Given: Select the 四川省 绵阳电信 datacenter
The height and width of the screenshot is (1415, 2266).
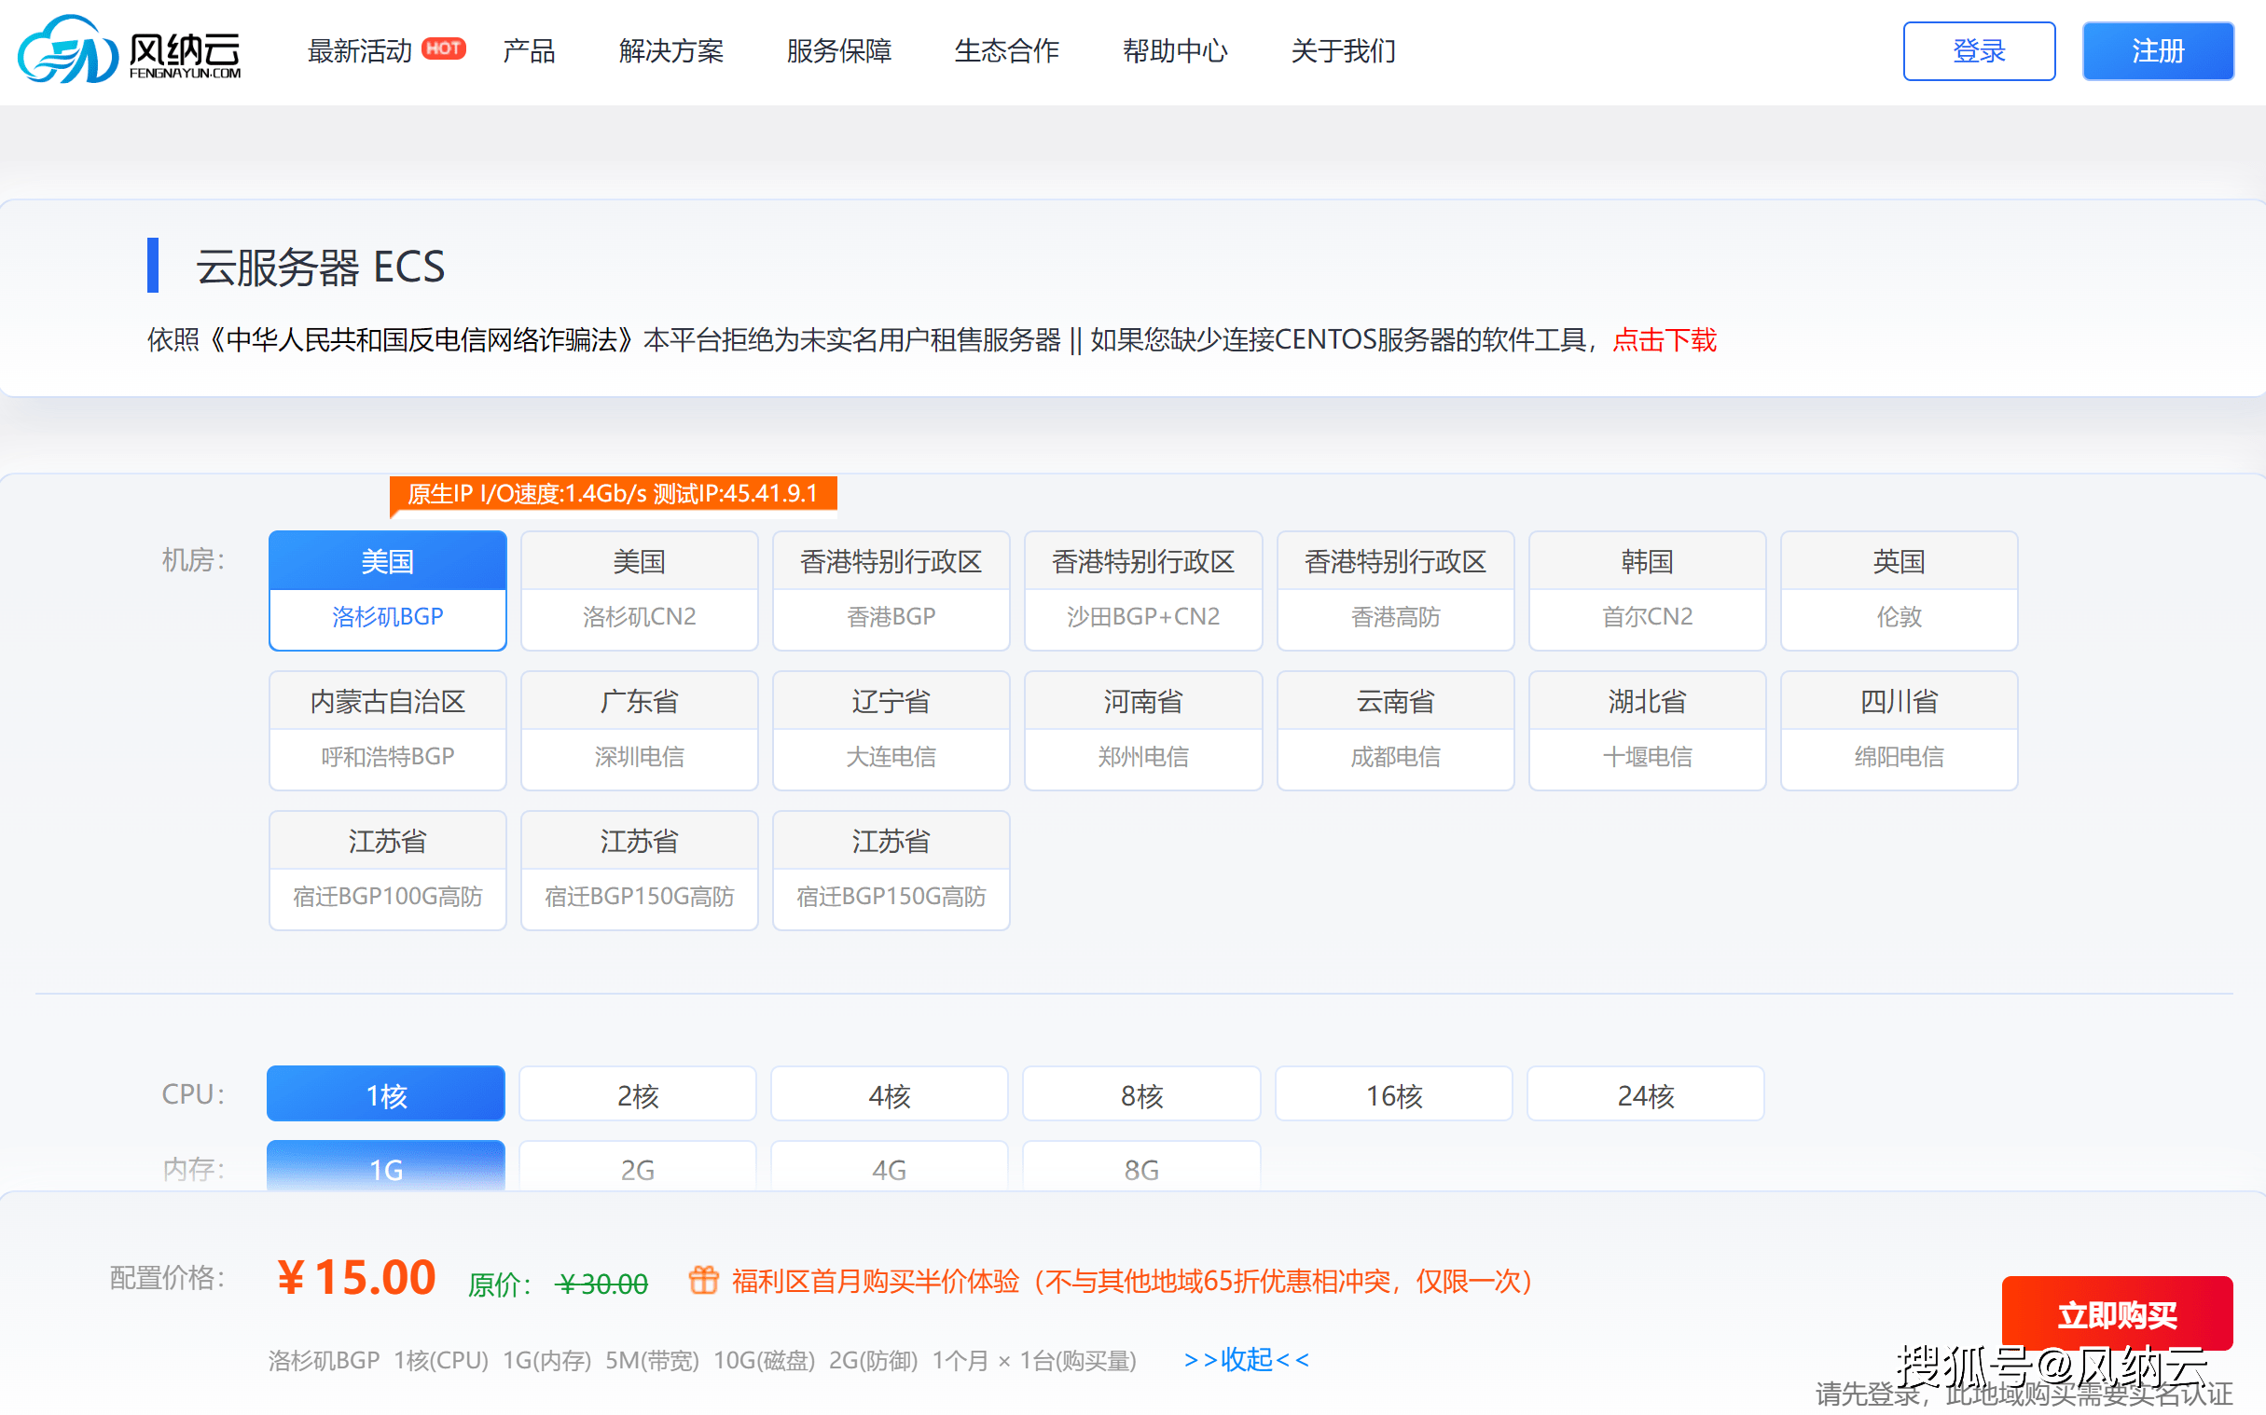Looking at the screenshot, I should (x=1900, y=731).
